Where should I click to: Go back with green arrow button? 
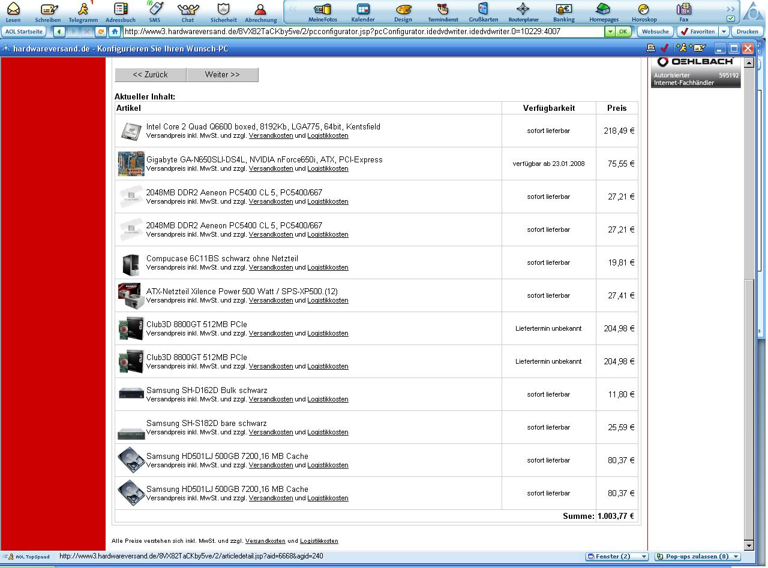(60, 31)
